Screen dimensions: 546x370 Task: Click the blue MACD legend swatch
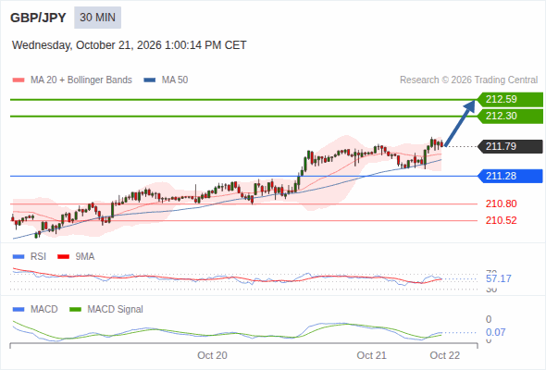click(x=19, y=310)
